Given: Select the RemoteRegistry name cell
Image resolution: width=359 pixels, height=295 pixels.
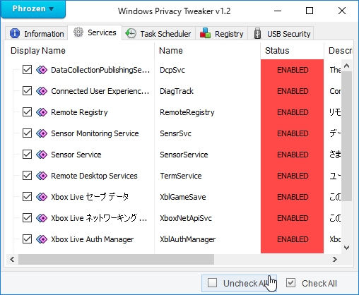Looking at the screenshot, I should pyautogui.click(x=187, y=112).
